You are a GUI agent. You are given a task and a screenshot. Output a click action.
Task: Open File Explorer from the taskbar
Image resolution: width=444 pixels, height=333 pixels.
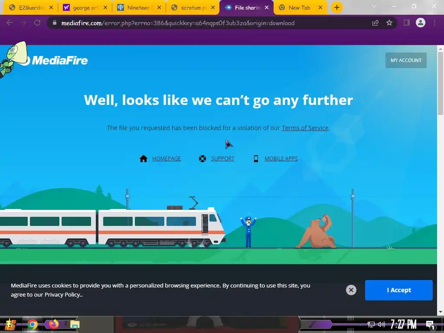coord(75,324)
